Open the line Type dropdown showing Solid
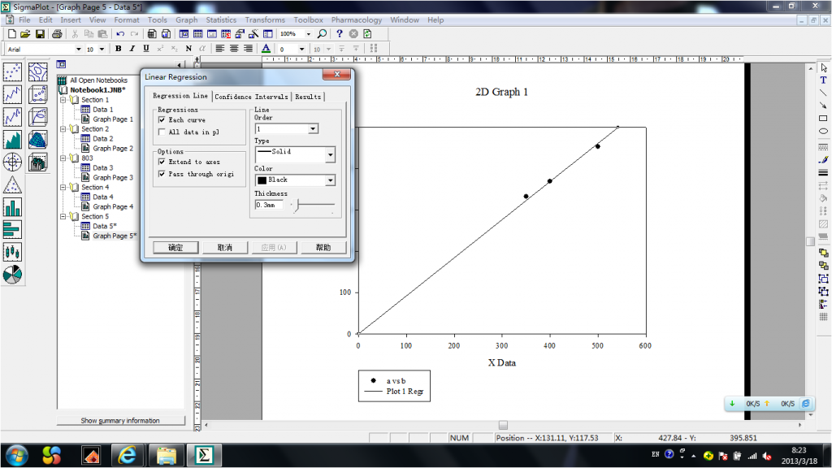Image resolution: width=832 pixels, height=468 pixels. click(330, 155)
